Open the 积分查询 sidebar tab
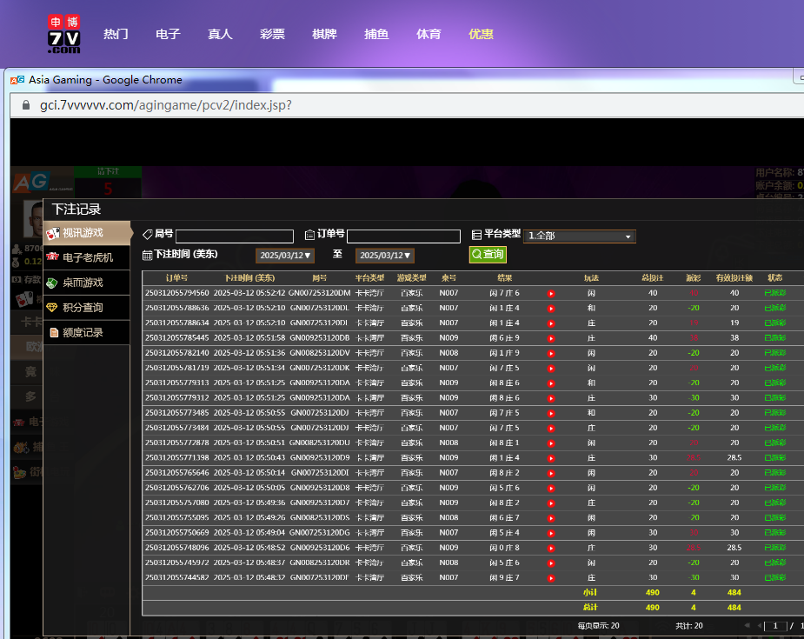The width and height of the screenshot is (804, 639). [x=83, y=308]
